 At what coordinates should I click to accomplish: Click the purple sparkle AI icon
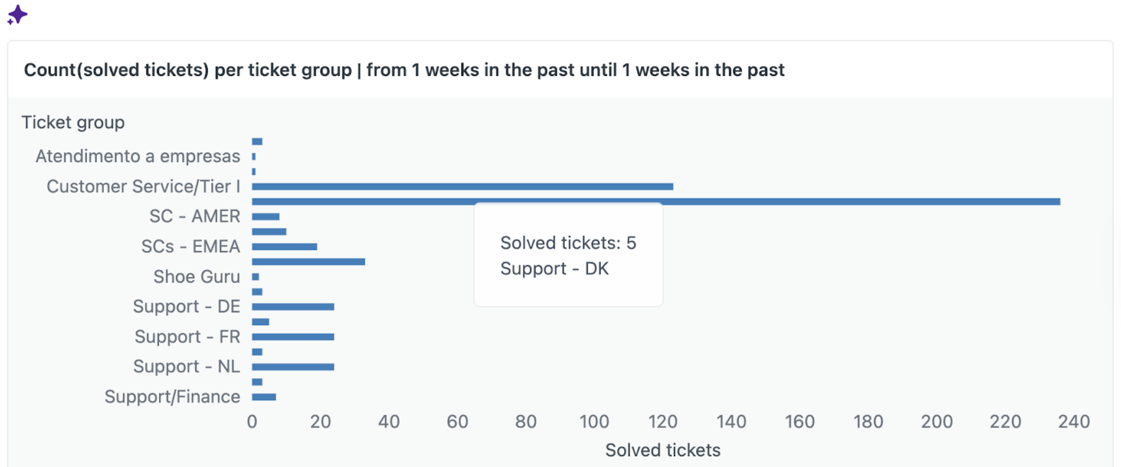tap(17, 15)
